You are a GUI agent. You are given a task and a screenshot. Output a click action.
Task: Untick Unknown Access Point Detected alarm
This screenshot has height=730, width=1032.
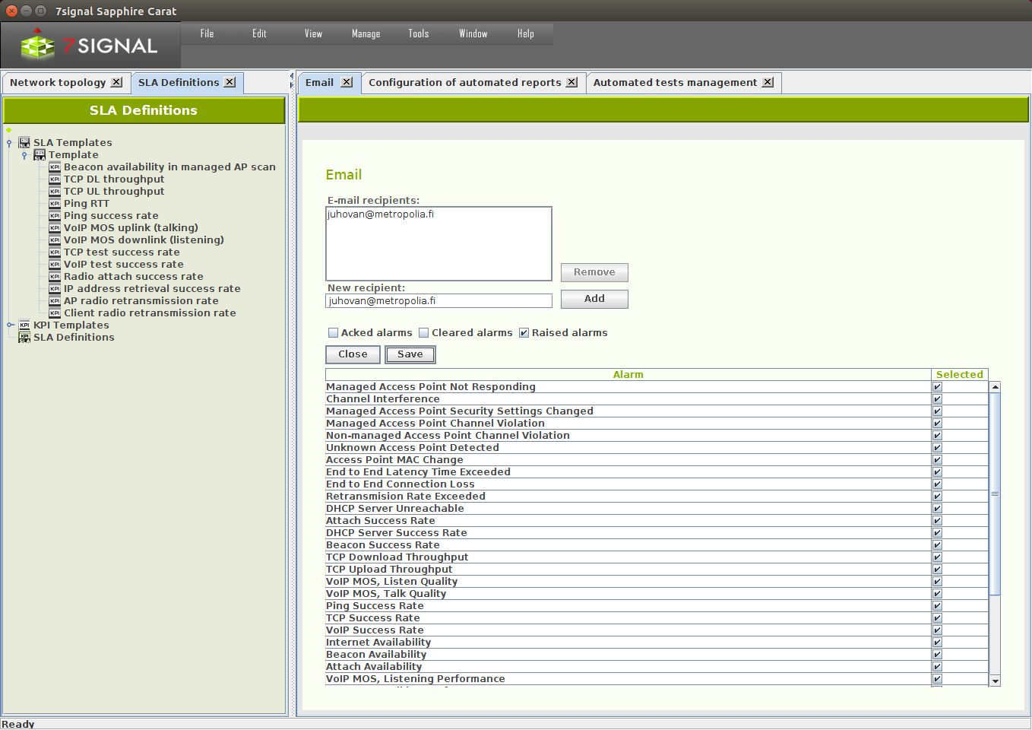(937, 448)
